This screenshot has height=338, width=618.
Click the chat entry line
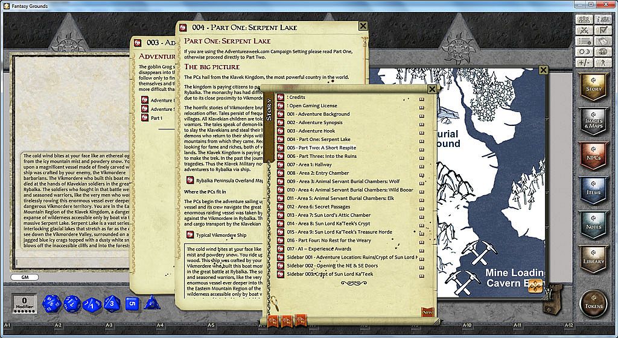click(x=73, y=263)
